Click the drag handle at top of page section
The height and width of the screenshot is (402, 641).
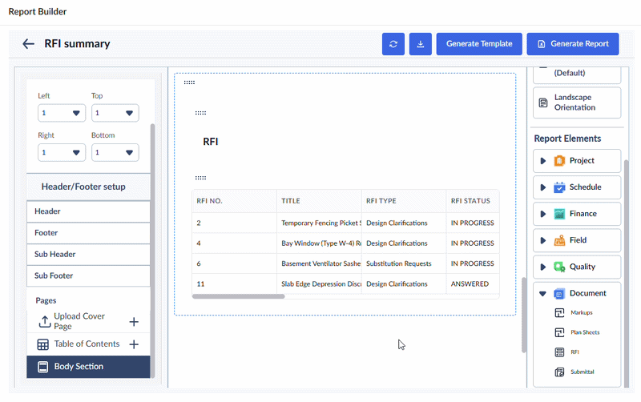click(x=189, y=82)
